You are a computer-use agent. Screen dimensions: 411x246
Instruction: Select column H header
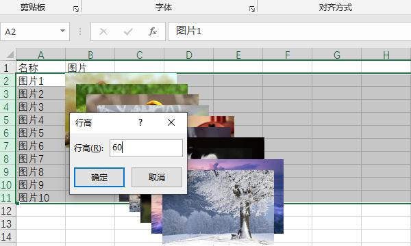pyautogui.click(x=386, y=55)
